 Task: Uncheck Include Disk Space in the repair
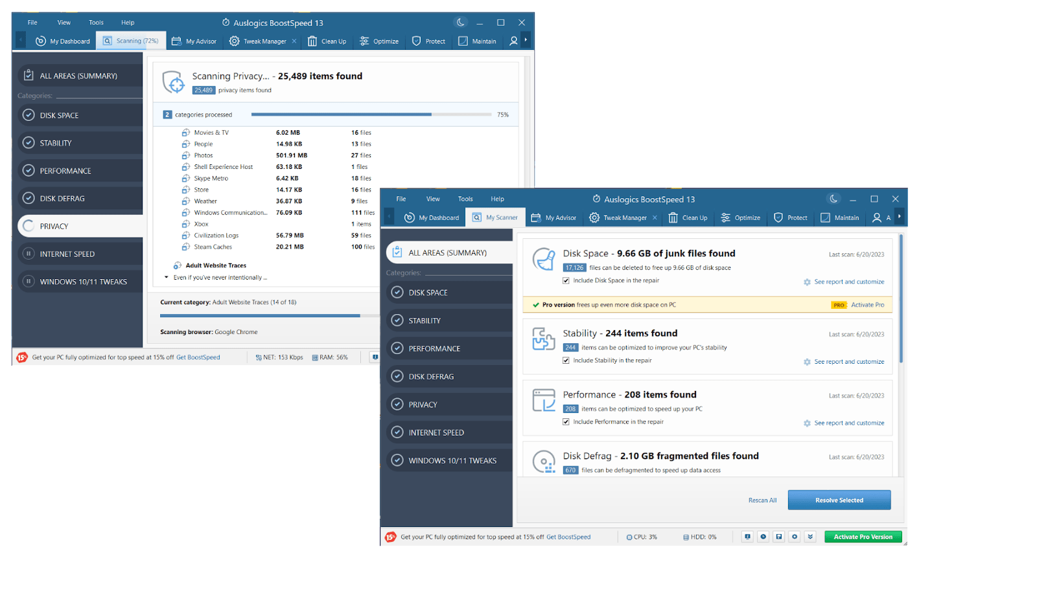(566, 280)
